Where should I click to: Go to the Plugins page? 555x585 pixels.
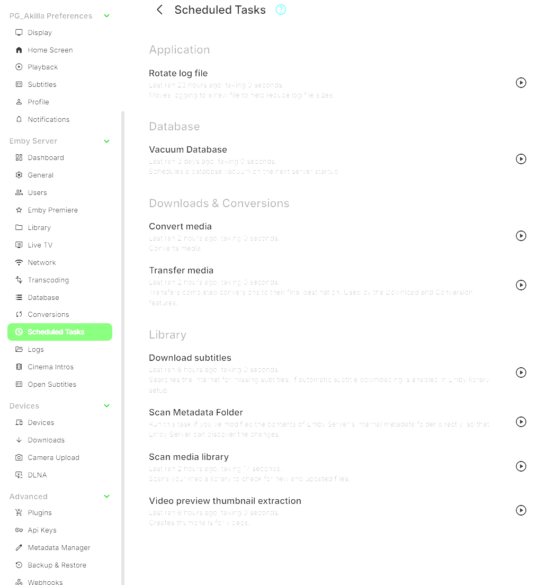40,512
